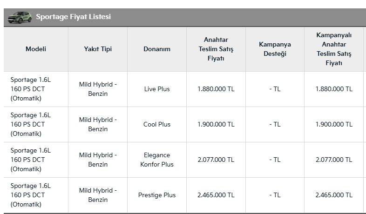Select the Yakıt Tipi column header
This screenshot has height=214, width=366.
(x=98, y=49)
